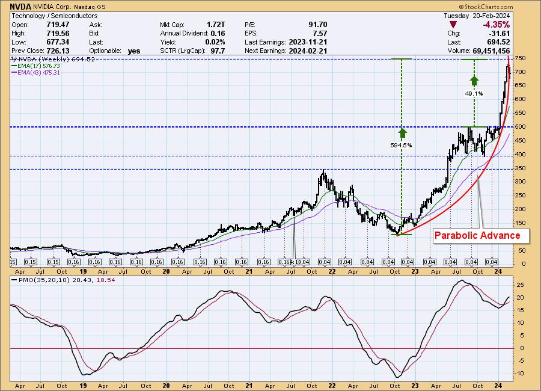The width and height of the screenshot is (541, 391).
Task: Click the 500 price axis label
Action: [x=521, y=127]
